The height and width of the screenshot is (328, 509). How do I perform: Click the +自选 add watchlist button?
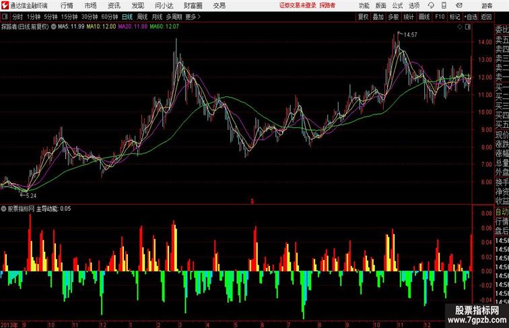point(471,17)
